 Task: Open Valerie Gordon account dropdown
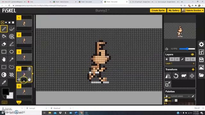(193, 11)
